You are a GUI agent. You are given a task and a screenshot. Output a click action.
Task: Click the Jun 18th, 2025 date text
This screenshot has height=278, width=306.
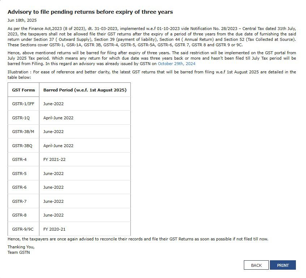(22, 20)
